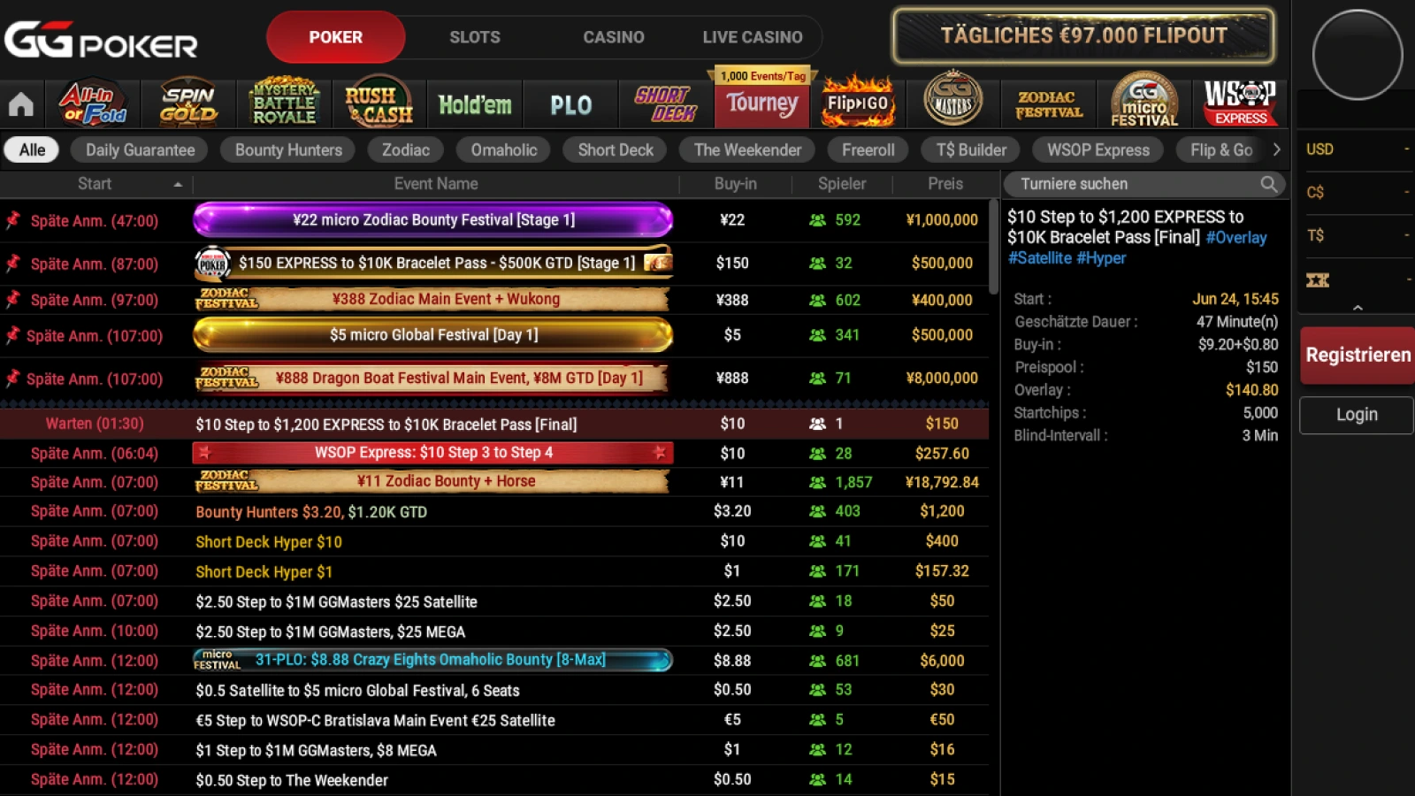Click the GGPoker logo
This screenshot has height=796, width=1415.
(101, 41)
